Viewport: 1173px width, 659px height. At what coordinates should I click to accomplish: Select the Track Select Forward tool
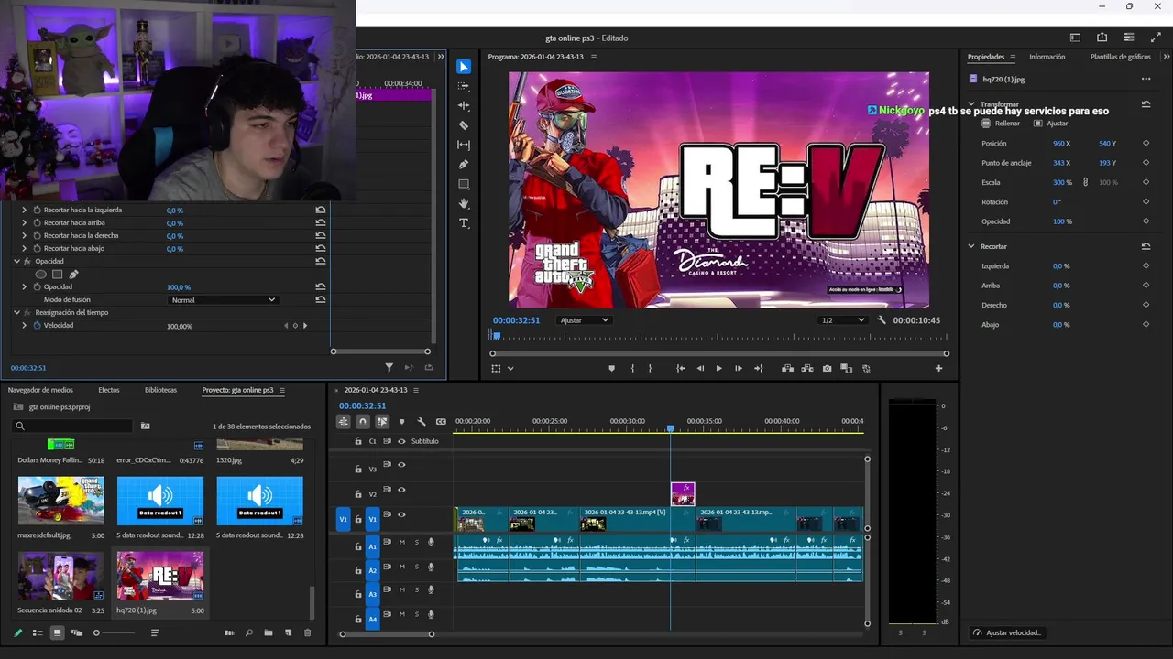(x=464, y=86)
